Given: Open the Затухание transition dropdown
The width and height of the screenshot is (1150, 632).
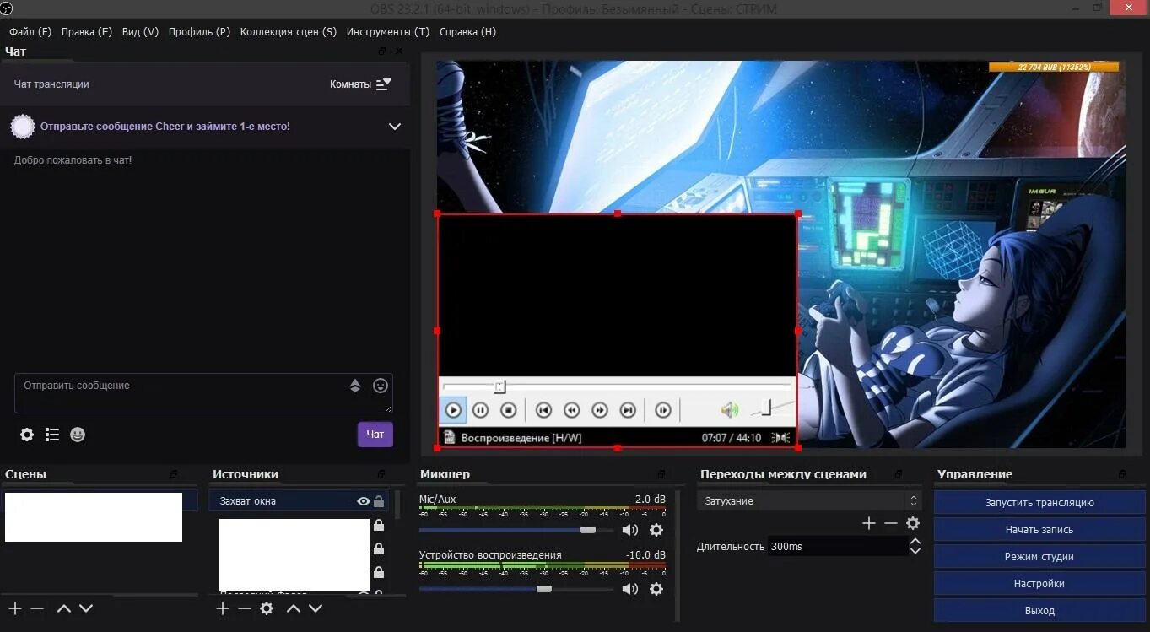Looking at the screenshot, I should (x=808, y=501).
